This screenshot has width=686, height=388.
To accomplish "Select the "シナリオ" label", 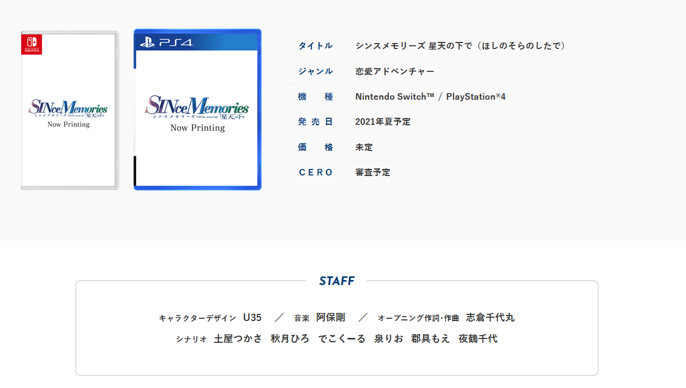I will click(191, 339).
